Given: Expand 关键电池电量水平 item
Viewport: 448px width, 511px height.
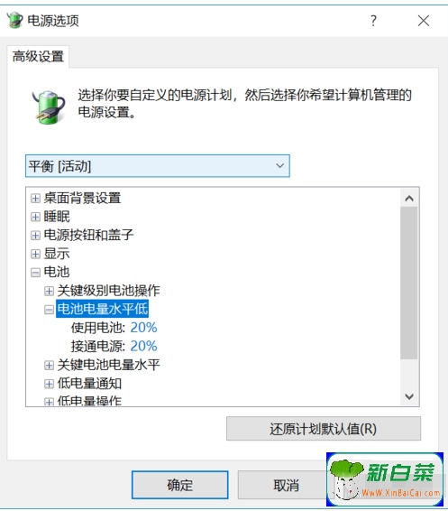Looking at the screenshot, I should coord(49,365).
